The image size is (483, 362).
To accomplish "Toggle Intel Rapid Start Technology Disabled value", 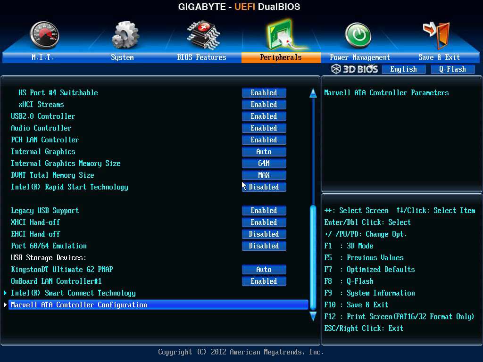I will click(x=264, y=187).
